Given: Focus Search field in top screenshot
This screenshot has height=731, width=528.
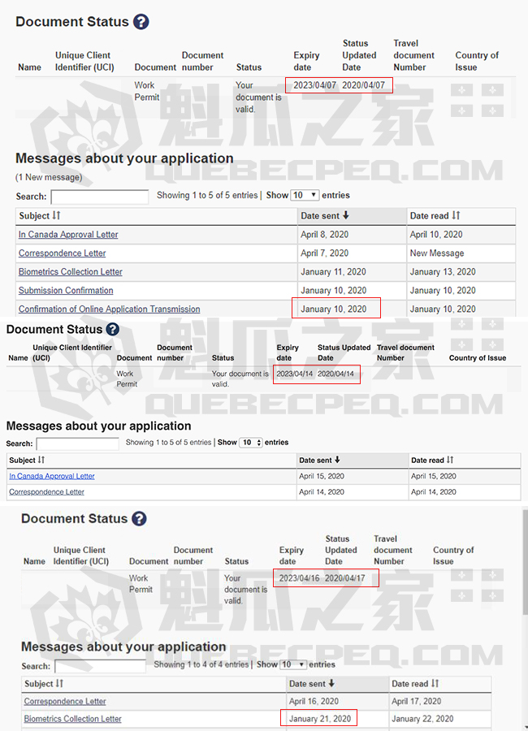Looking at the screenshot, I should coord(100,197).
